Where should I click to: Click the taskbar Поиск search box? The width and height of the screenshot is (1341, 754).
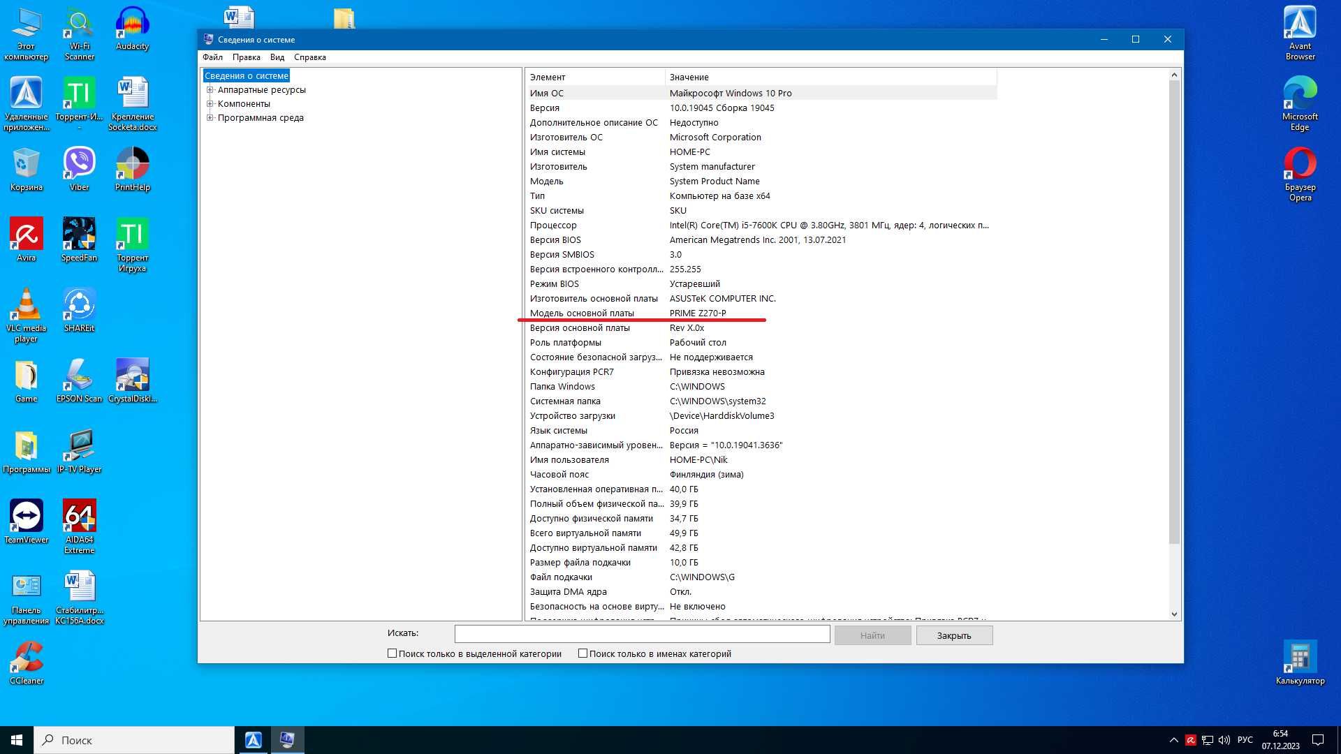tap(134, 740)
